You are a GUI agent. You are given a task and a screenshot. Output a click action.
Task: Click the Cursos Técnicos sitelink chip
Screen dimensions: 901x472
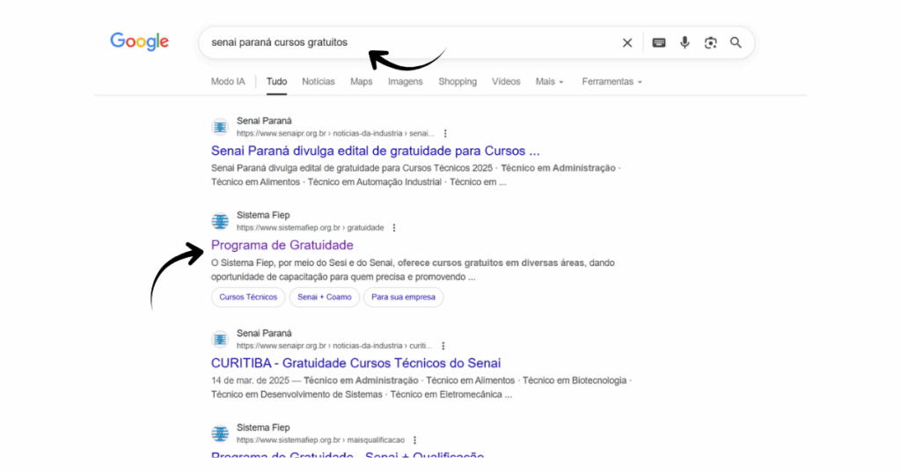click(x=248, y=297)
